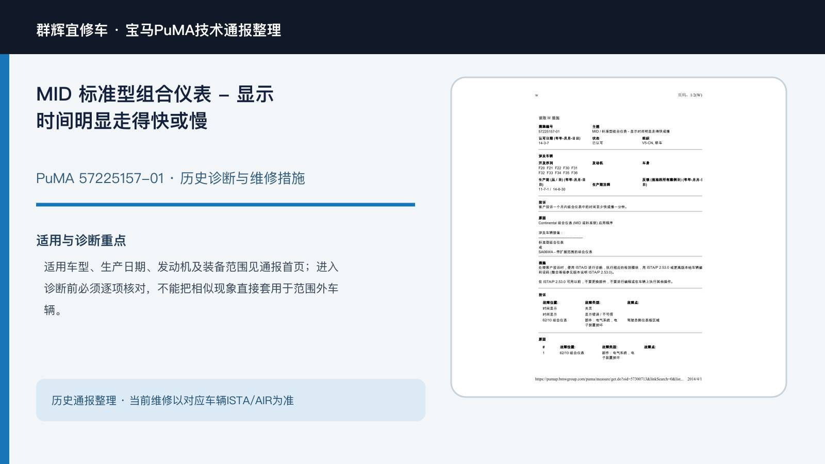825x464 pixels.
Task: Open the scanned PuMA document thumbnail
Action: [x=619, y=237]
